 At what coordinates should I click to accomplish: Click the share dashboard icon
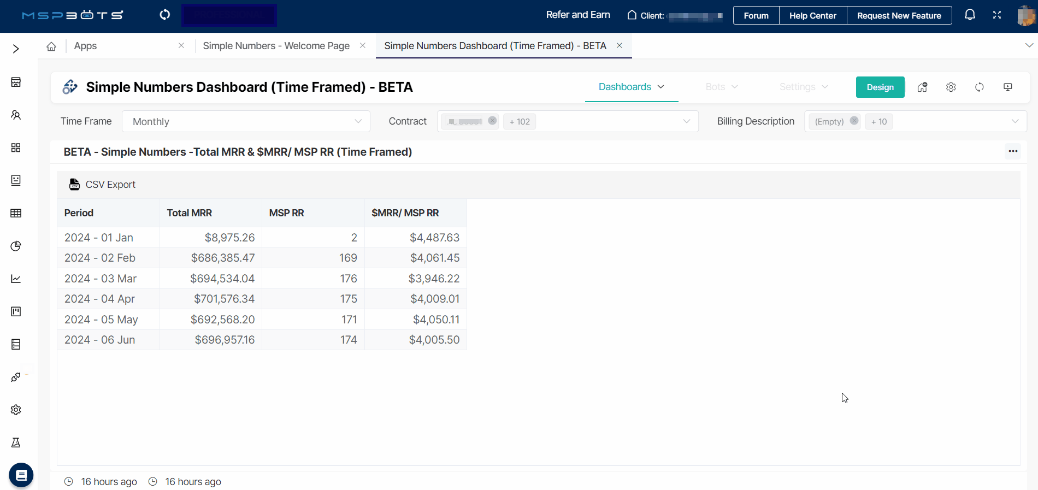(922, 87)
